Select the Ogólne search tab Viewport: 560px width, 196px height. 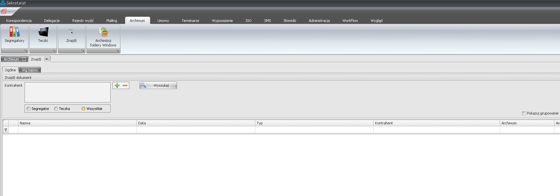coord(10,70)
